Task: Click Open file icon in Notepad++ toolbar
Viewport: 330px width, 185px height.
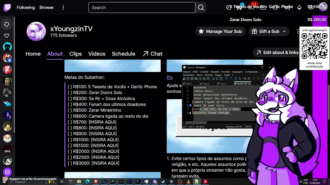Action: [188, 79]
